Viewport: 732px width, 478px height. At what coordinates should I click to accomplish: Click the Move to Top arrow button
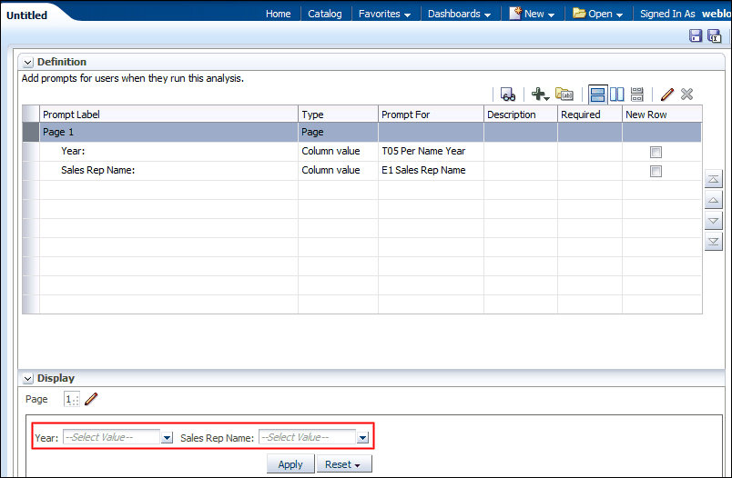(713, 179)
